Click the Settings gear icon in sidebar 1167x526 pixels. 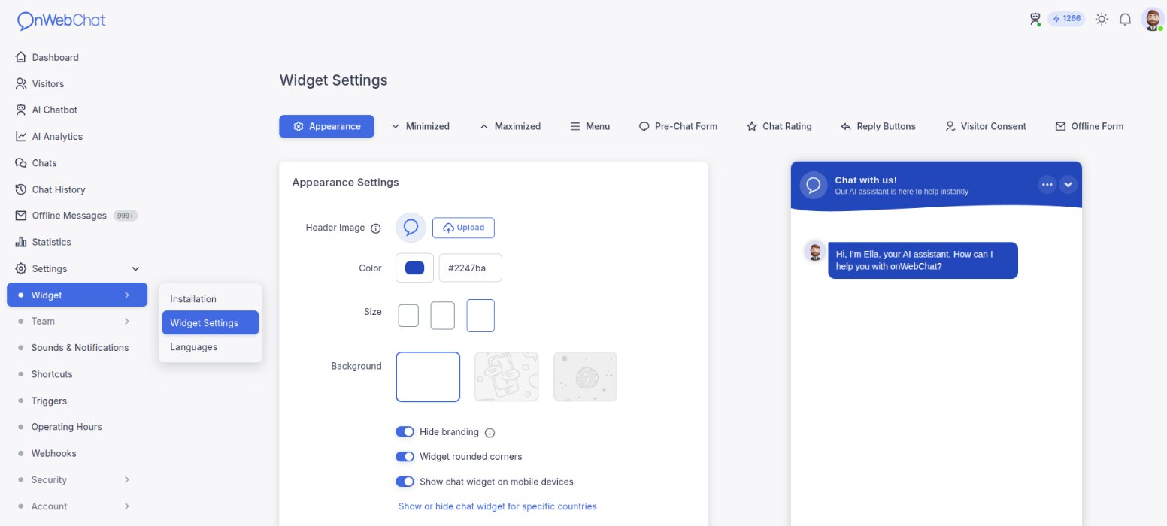click(21, 268)
